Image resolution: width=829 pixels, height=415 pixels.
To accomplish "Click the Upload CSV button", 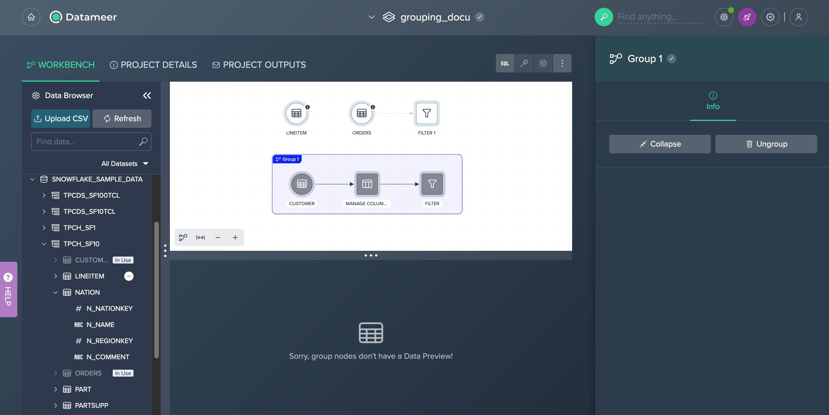I will pyautogui.click(x=61, y=119).
